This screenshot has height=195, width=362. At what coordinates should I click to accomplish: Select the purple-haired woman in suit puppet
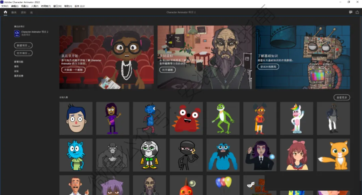coord(260,155)
